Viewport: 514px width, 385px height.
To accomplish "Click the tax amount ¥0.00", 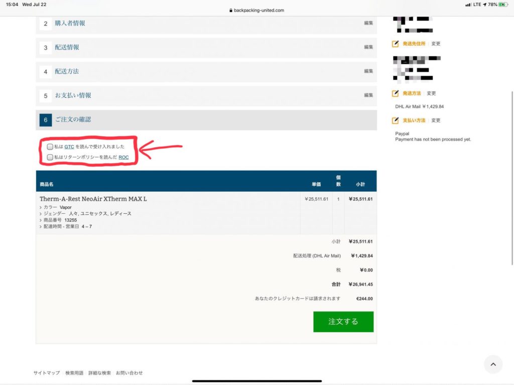I will [x=366, y=270].
